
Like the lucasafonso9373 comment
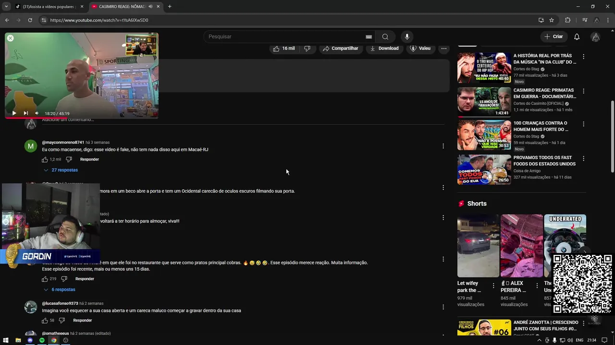point(45,321)
